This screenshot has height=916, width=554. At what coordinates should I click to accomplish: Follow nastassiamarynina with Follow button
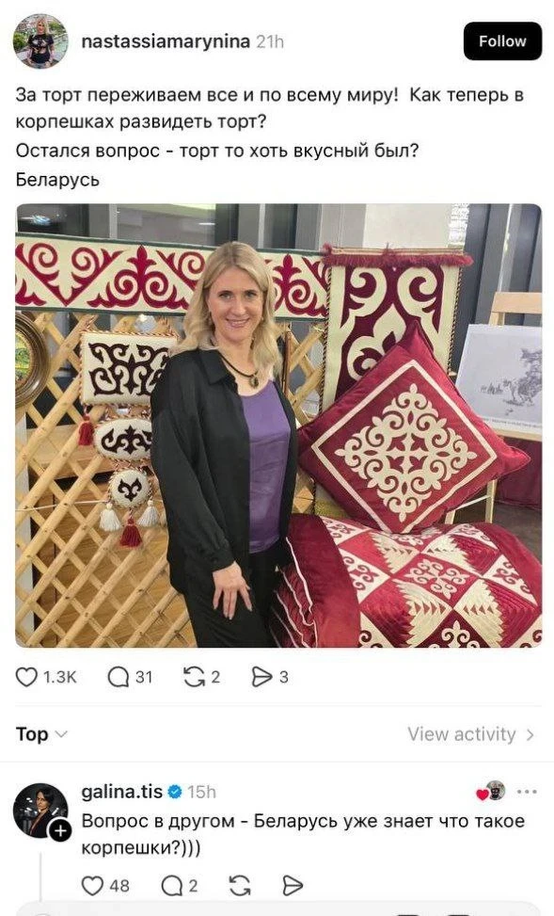pyautogui.click(x=502, y=40)
